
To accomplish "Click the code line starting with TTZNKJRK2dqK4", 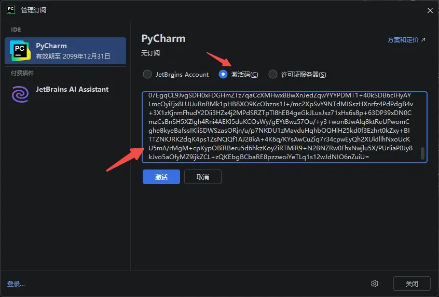I will [x=279, y=139].
